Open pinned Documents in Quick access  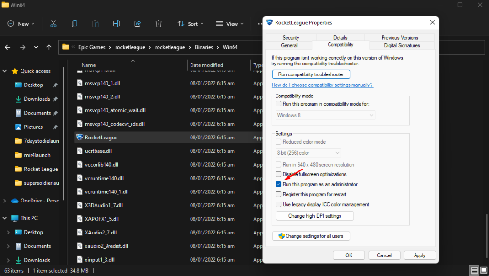pos(37,113)
